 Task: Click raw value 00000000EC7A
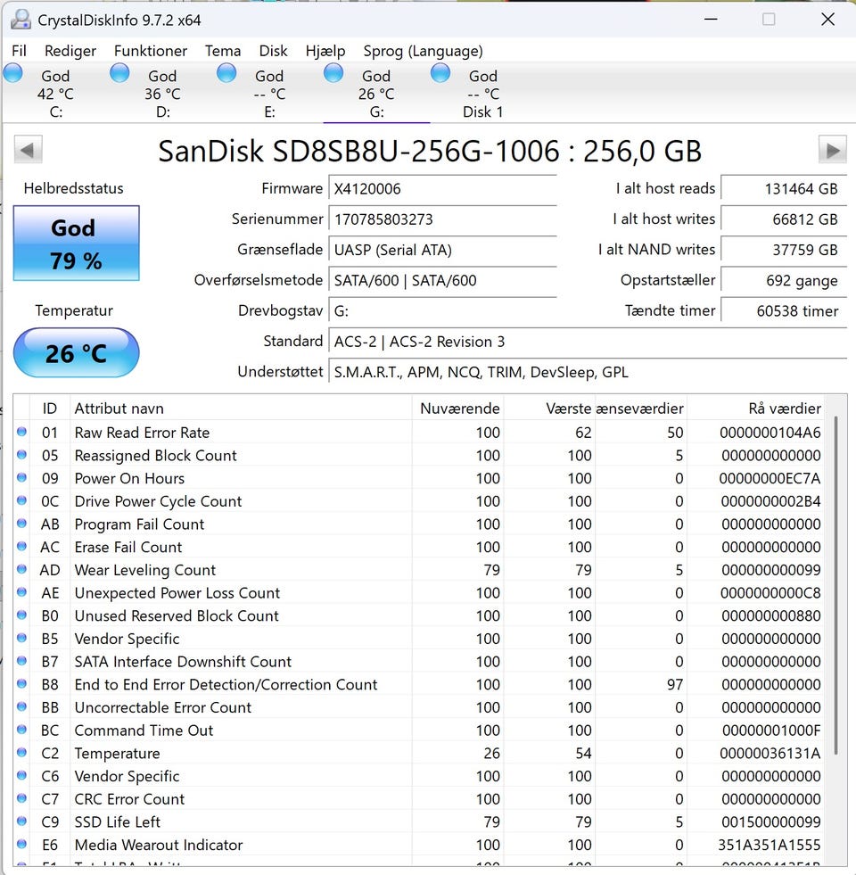pyautogui.click(x=770, y=478)
